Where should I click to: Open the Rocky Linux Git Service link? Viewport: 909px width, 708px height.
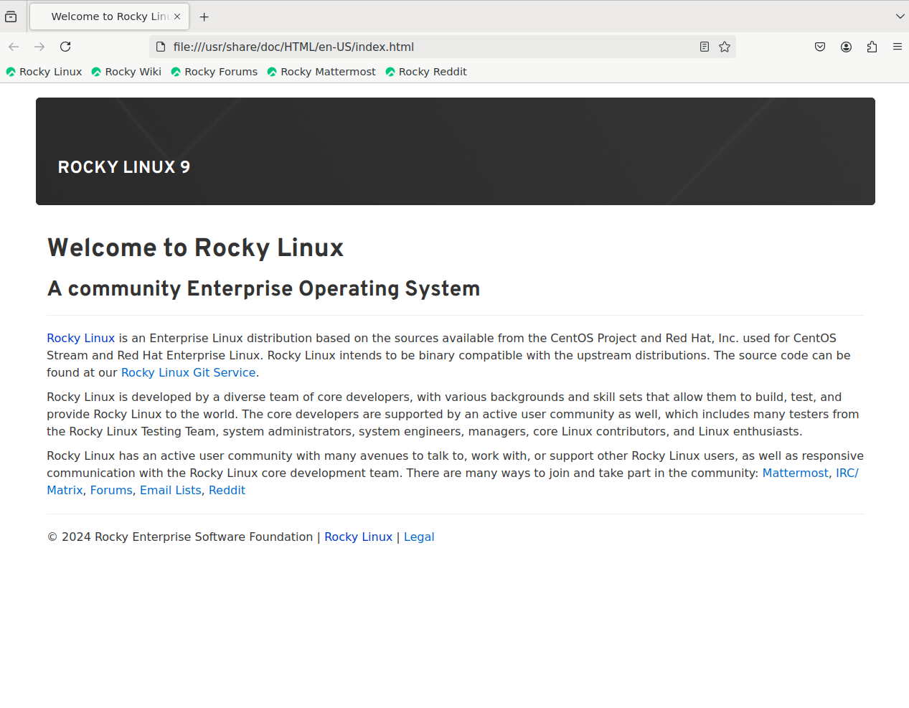(188, 372)
